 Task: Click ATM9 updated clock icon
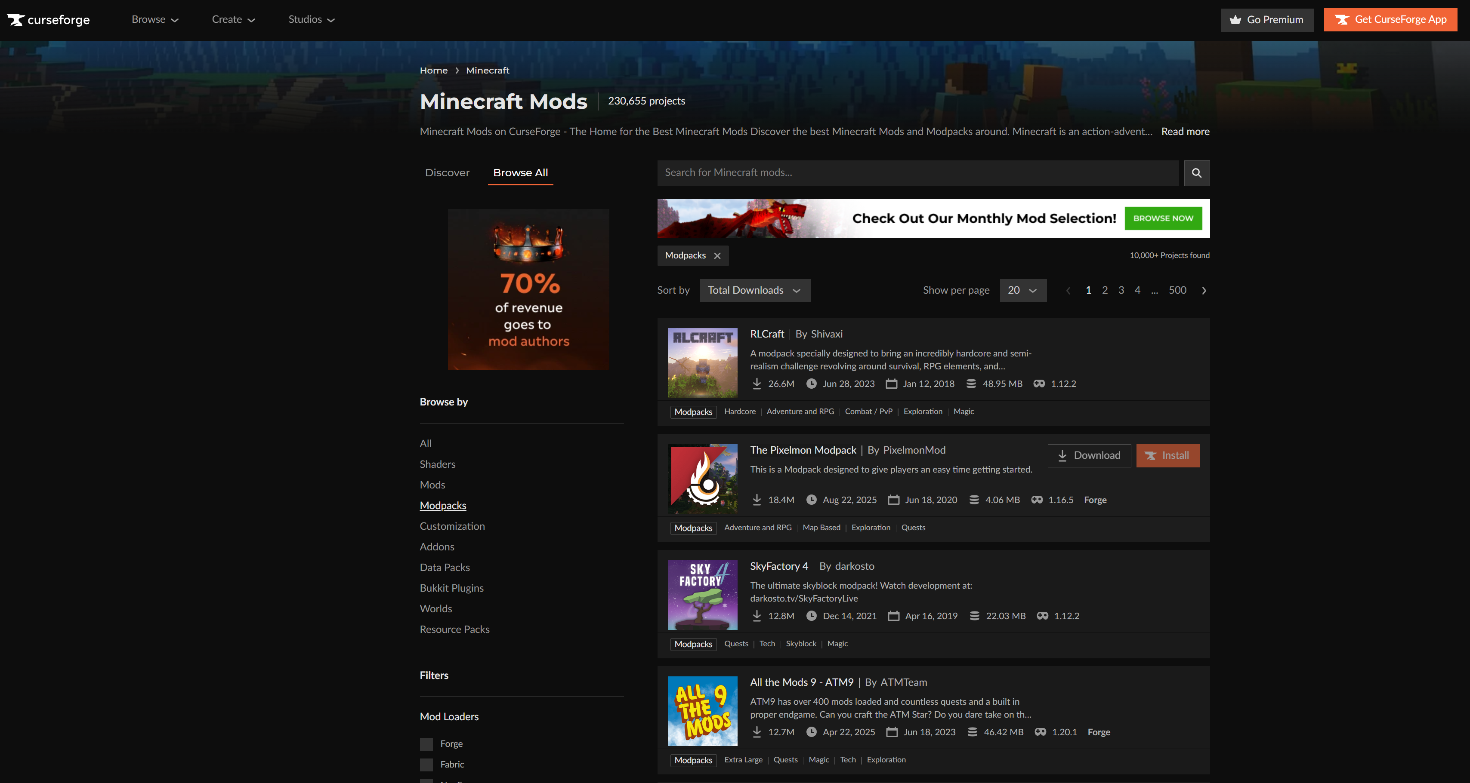(x=812, y=732)
